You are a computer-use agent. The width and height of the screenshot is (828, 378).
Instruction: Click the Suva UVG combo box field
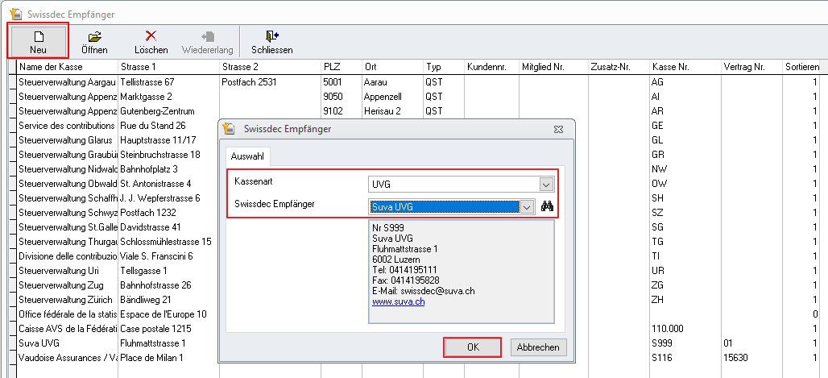[444, 206]
